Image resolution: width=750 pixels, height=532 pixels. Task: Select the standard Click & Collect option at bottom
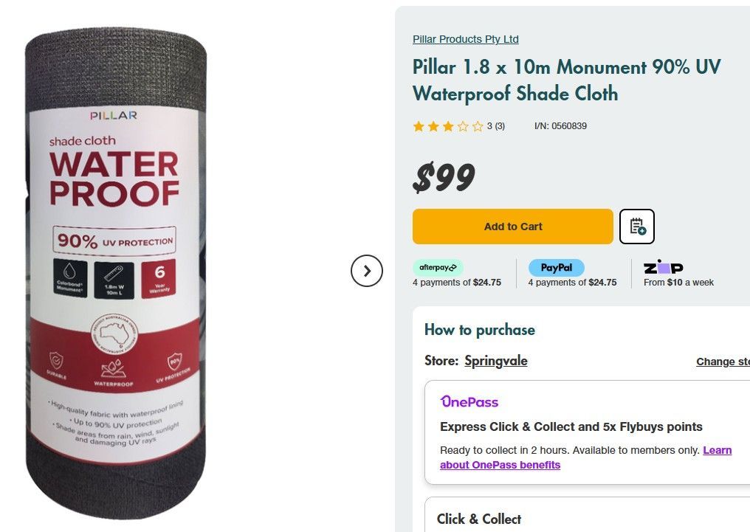point(479,519)
